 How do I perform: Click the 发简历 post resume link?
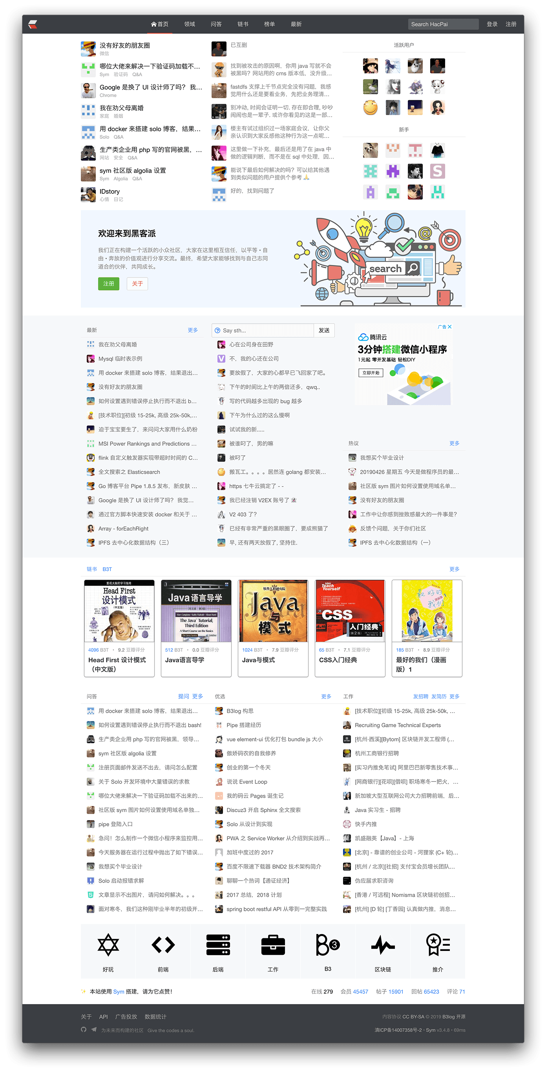[439, 696]
